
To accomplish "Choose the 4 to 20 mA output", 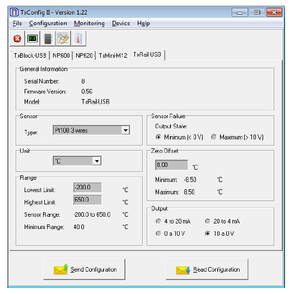I will (173, 221).
